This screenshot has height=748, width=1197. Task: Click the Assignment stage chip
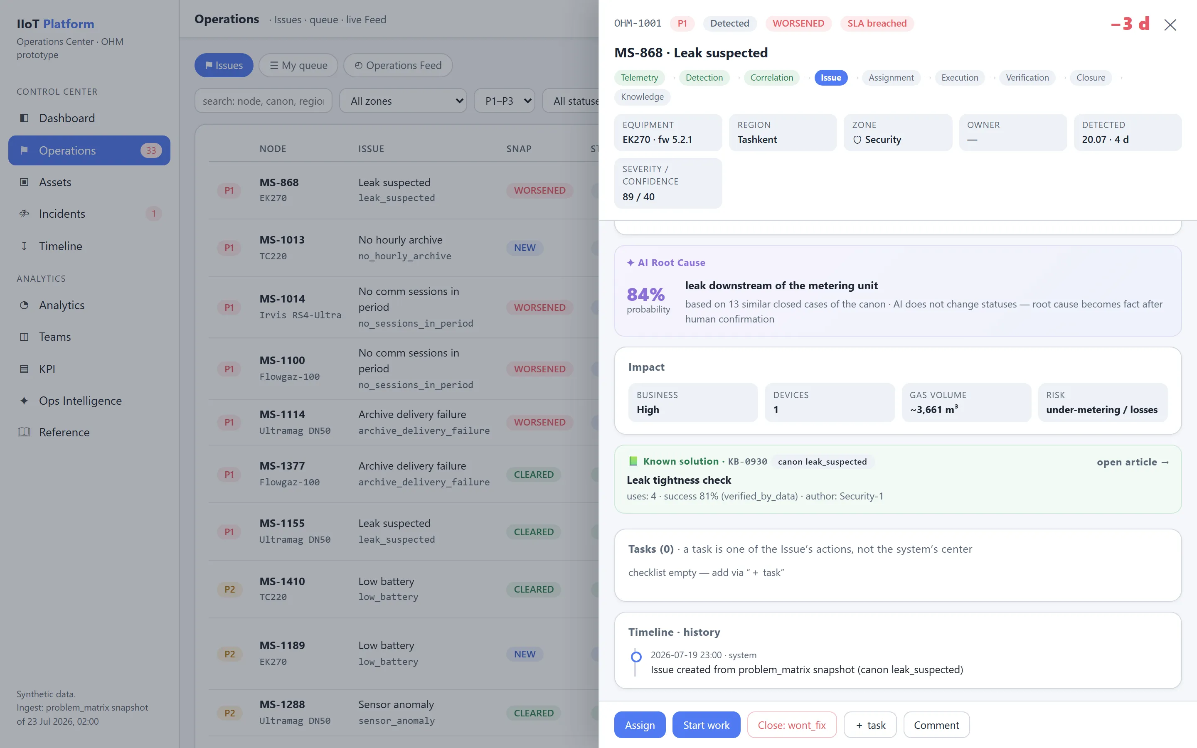pos(891,78)
